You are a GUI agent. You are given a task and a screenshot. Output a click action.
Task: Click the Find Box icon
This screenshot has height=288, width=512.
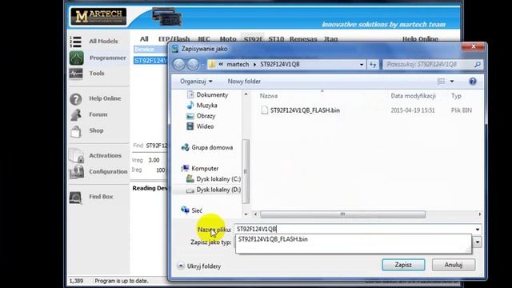tap(75, 197)
